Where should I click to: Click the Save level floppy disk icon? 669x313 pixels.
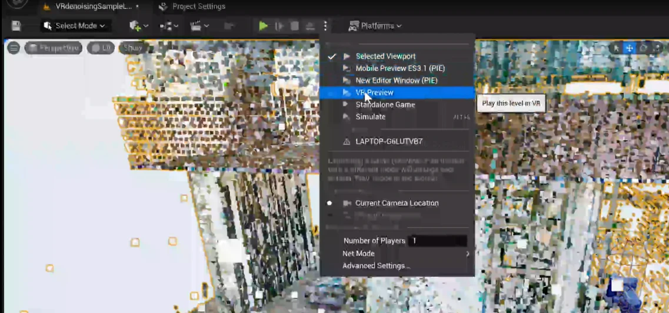point(16,26)
